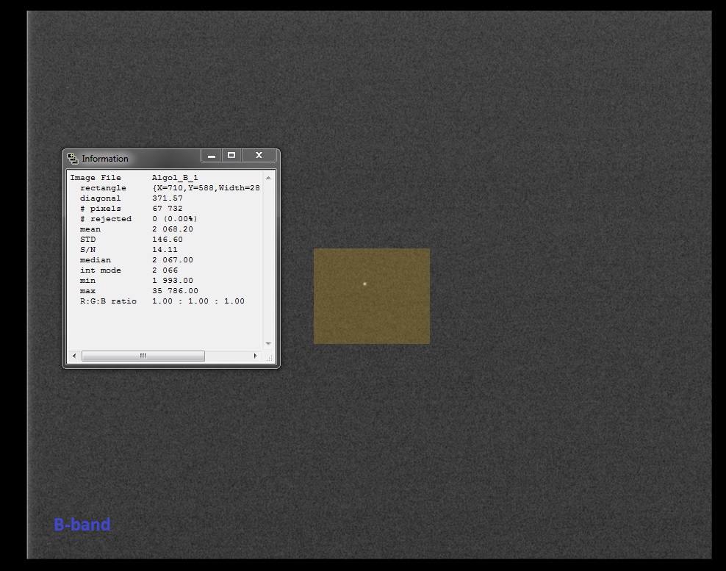
Task: Click the horizontal scrollbar thumb
Action: tap(143, 356)
